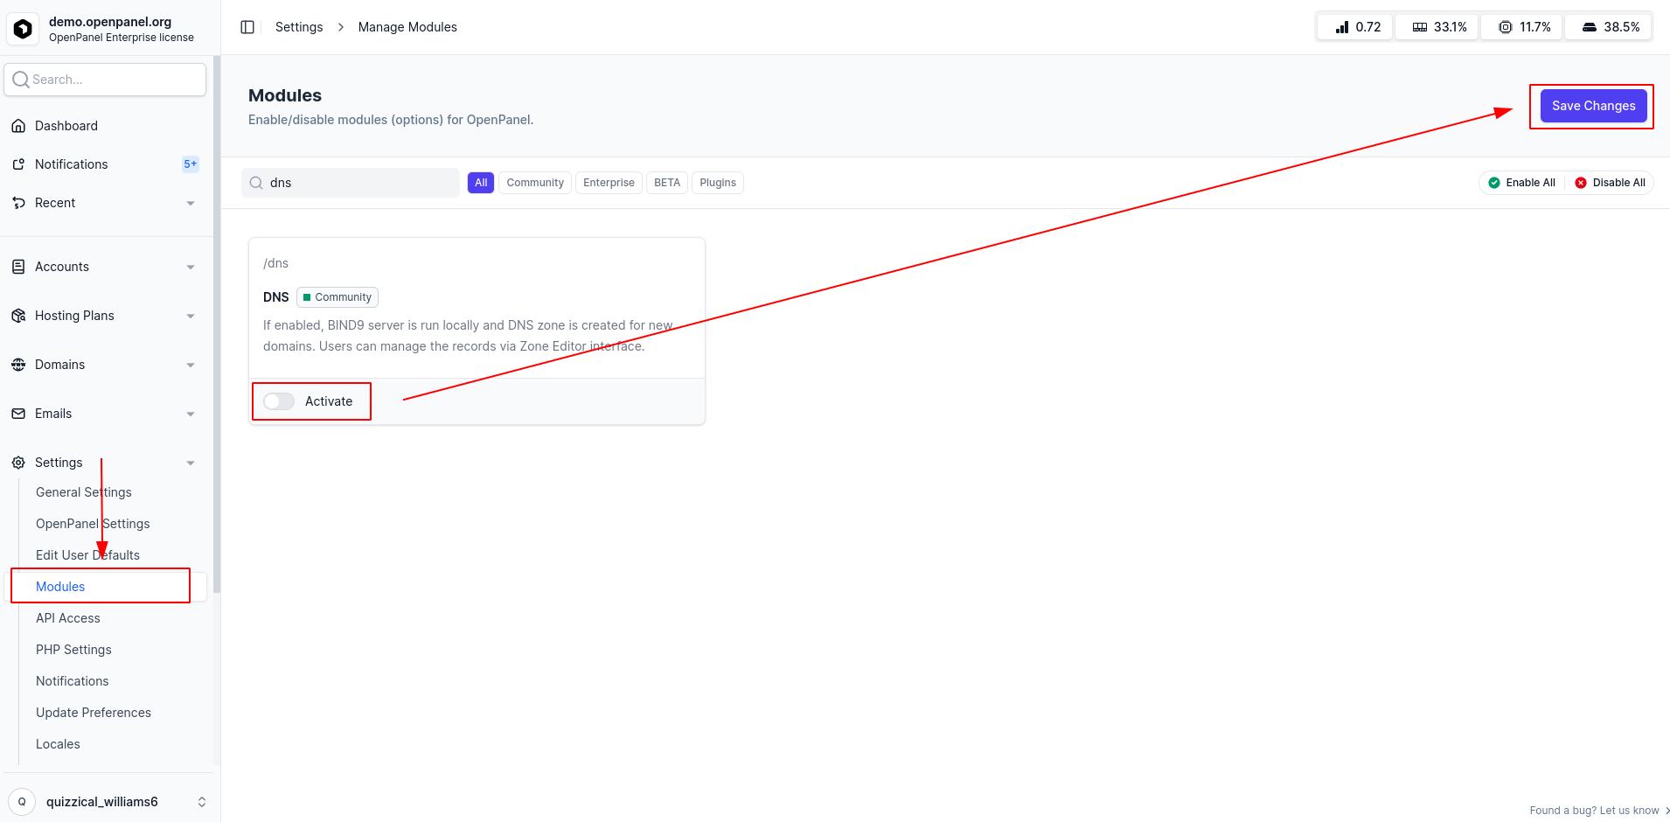Screen dimensions: 1670x822
Task: Click the Settings gear icon in the sidebar
Action: coord(18,462)
